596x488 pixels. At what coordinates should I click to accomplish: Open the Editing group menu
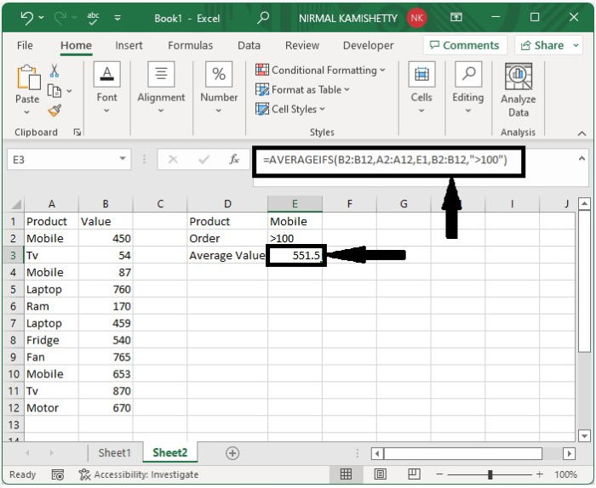point(468,88)
